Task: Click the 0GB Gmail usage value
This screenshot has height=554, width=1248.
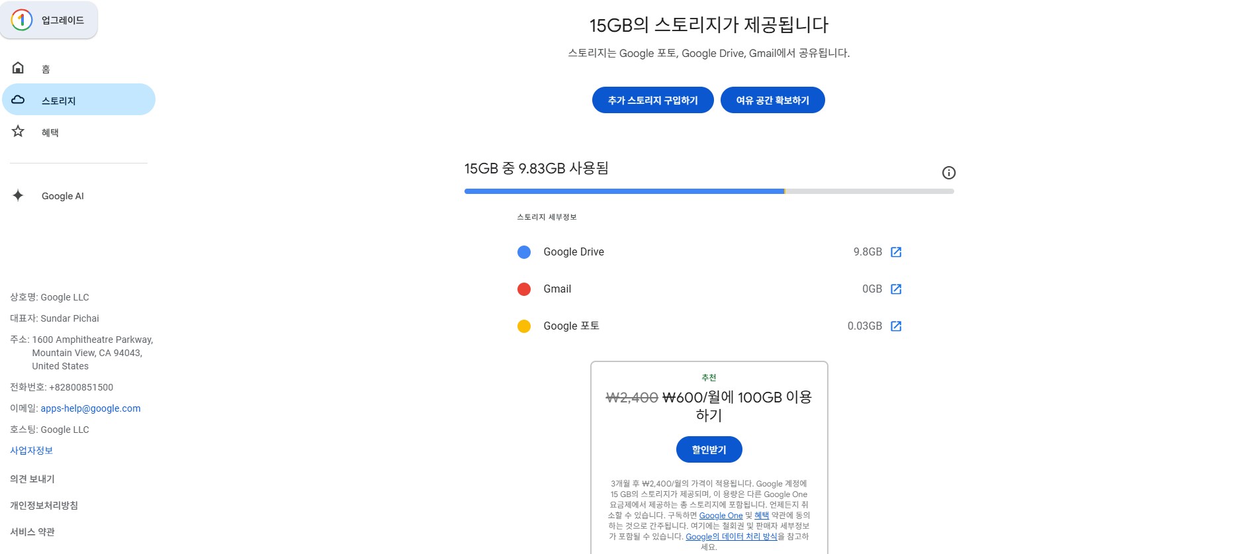Action: click(872, 289)
